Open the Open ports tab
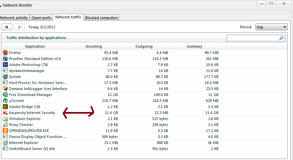 [x=41, y=18]
